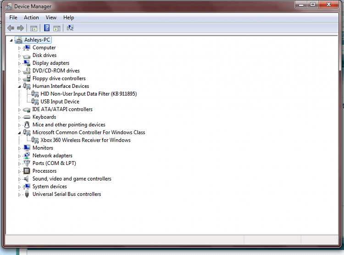Expand the Computer node
This screenshot has width=344, height=255.
click(19, 48)
